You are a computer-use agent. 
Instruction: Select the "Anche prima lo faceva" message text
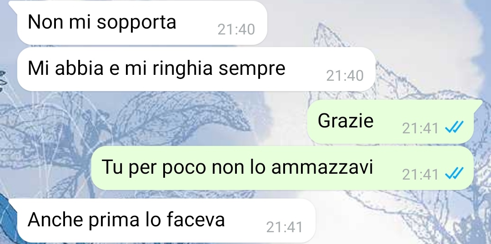(x=126, y=220)
